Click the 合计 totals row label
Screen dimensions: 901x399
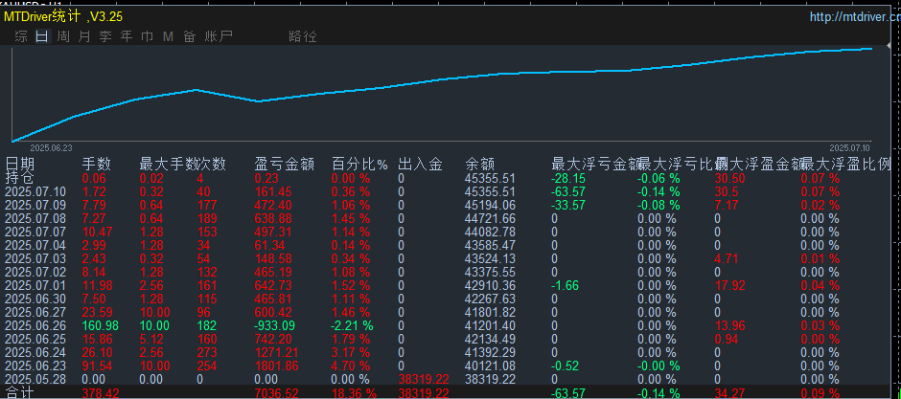(x=19, y=392)
